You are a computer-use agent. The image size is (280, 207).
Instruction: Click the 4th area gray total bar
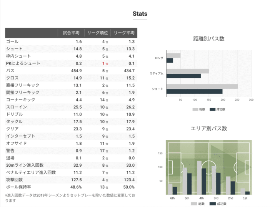(x=199, y=177)
